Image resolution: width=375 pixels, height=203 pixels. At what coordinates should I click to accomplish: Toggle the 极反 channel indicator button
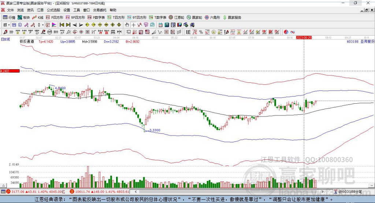pos(48,25)
